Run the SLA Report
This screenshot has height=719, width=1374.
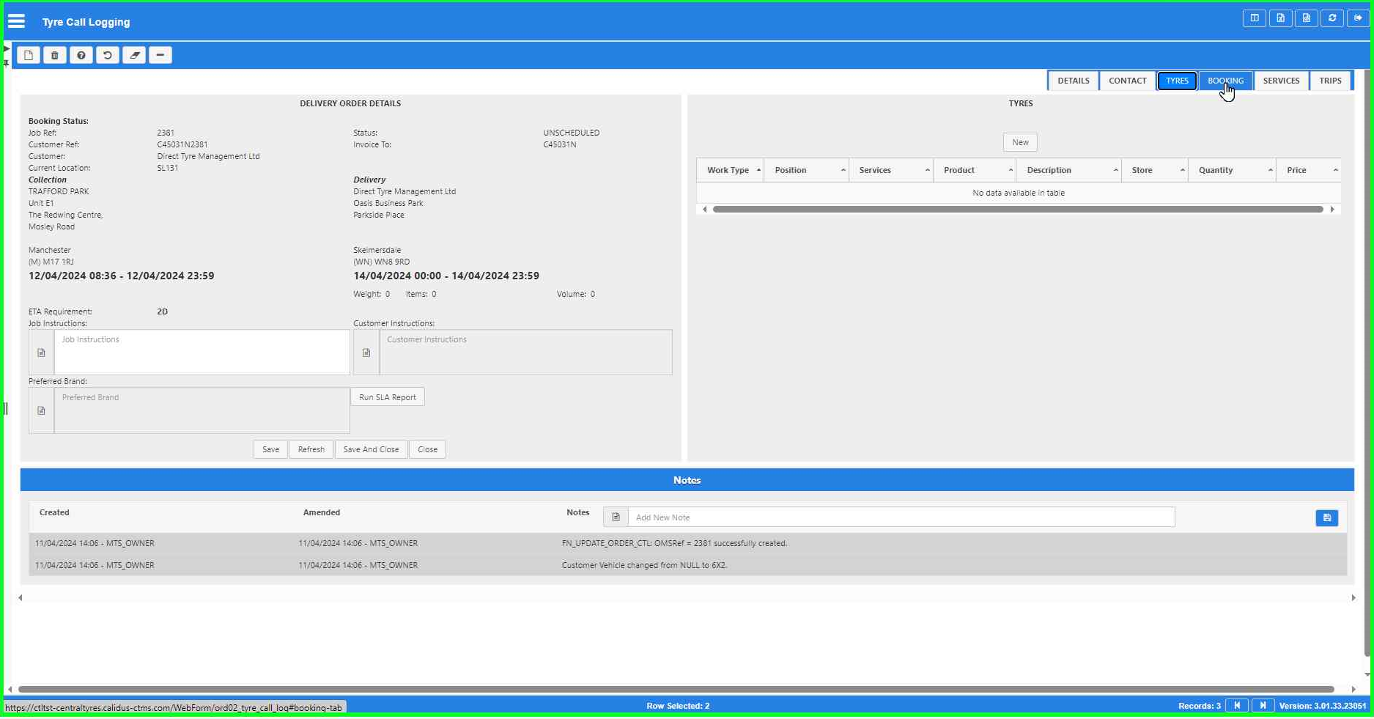pos(387,397)
